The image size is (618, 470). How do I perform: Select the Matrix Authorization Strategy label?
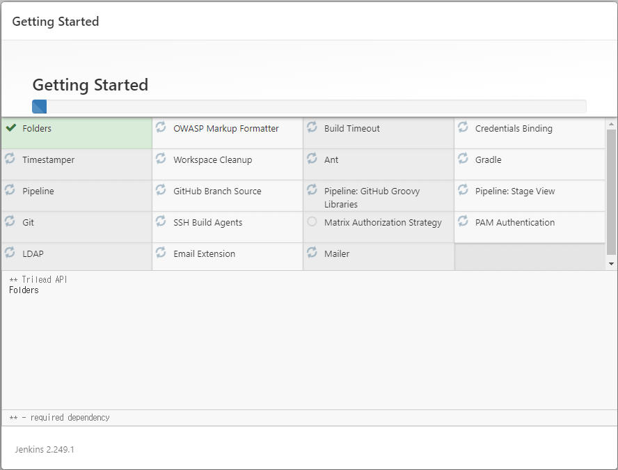[383, 223]
